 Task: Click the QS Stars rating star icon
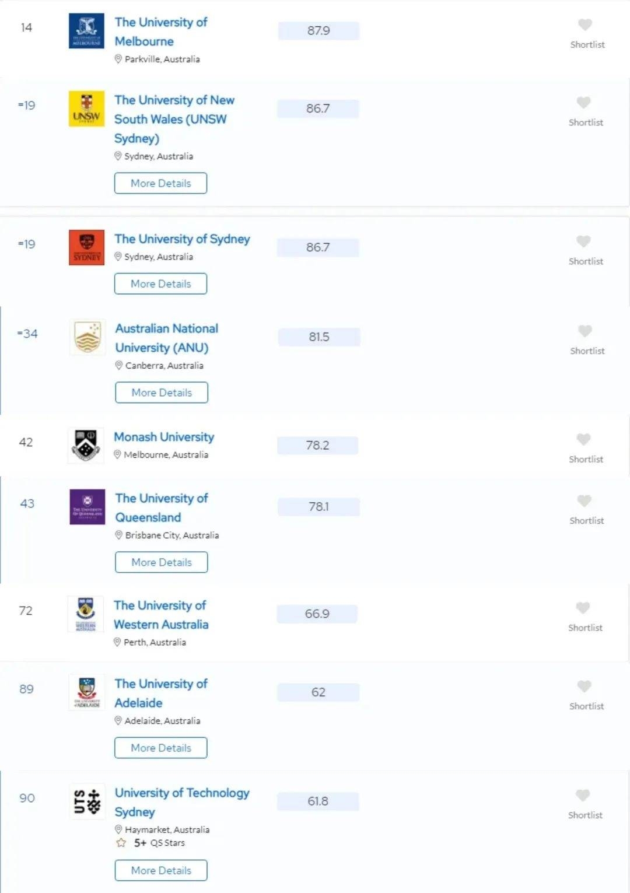tap(121, 843)
